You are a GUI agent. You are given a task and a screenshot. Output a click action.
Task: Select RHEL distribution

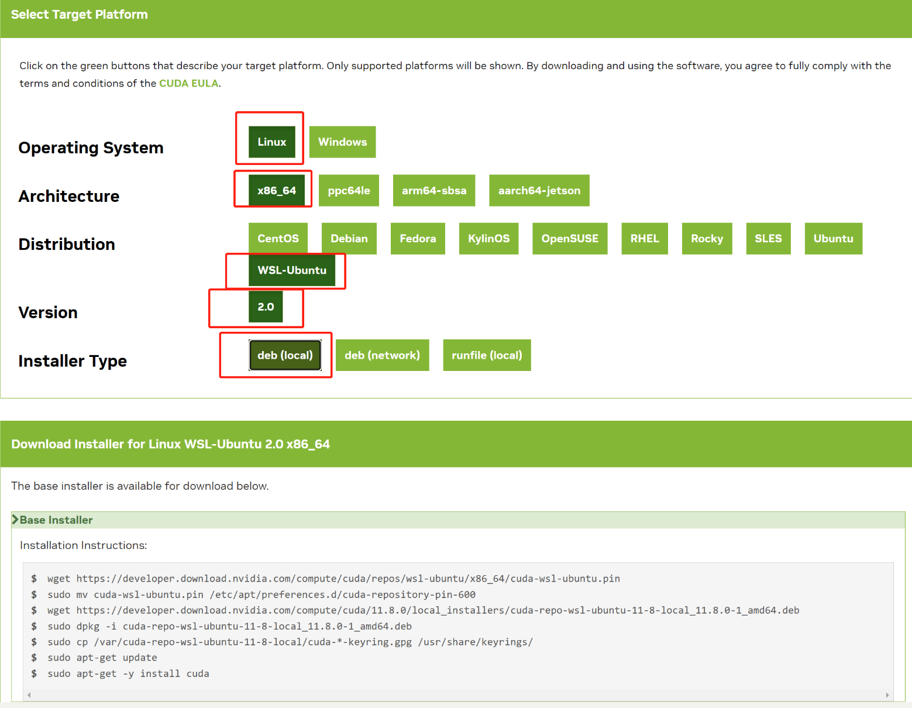645,238
